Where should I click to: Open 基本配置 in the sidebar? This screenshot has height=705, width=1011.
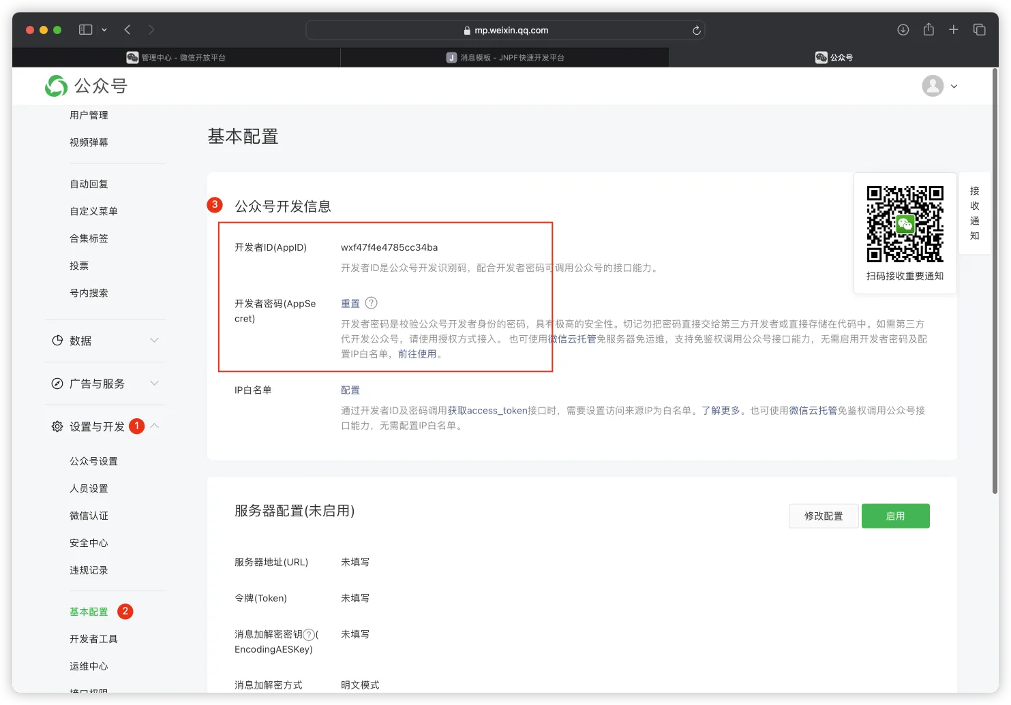89,612
